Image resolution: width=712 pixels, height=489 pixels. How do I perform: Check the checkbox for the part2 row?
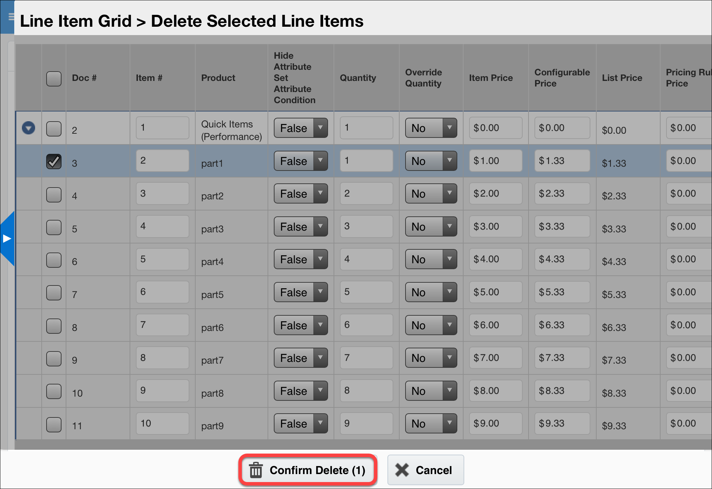click(54, 195)
